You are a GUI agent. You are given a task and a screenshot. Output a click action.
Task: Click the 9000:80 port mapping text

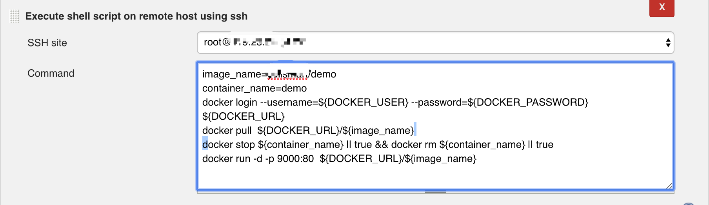pos(295,159)
